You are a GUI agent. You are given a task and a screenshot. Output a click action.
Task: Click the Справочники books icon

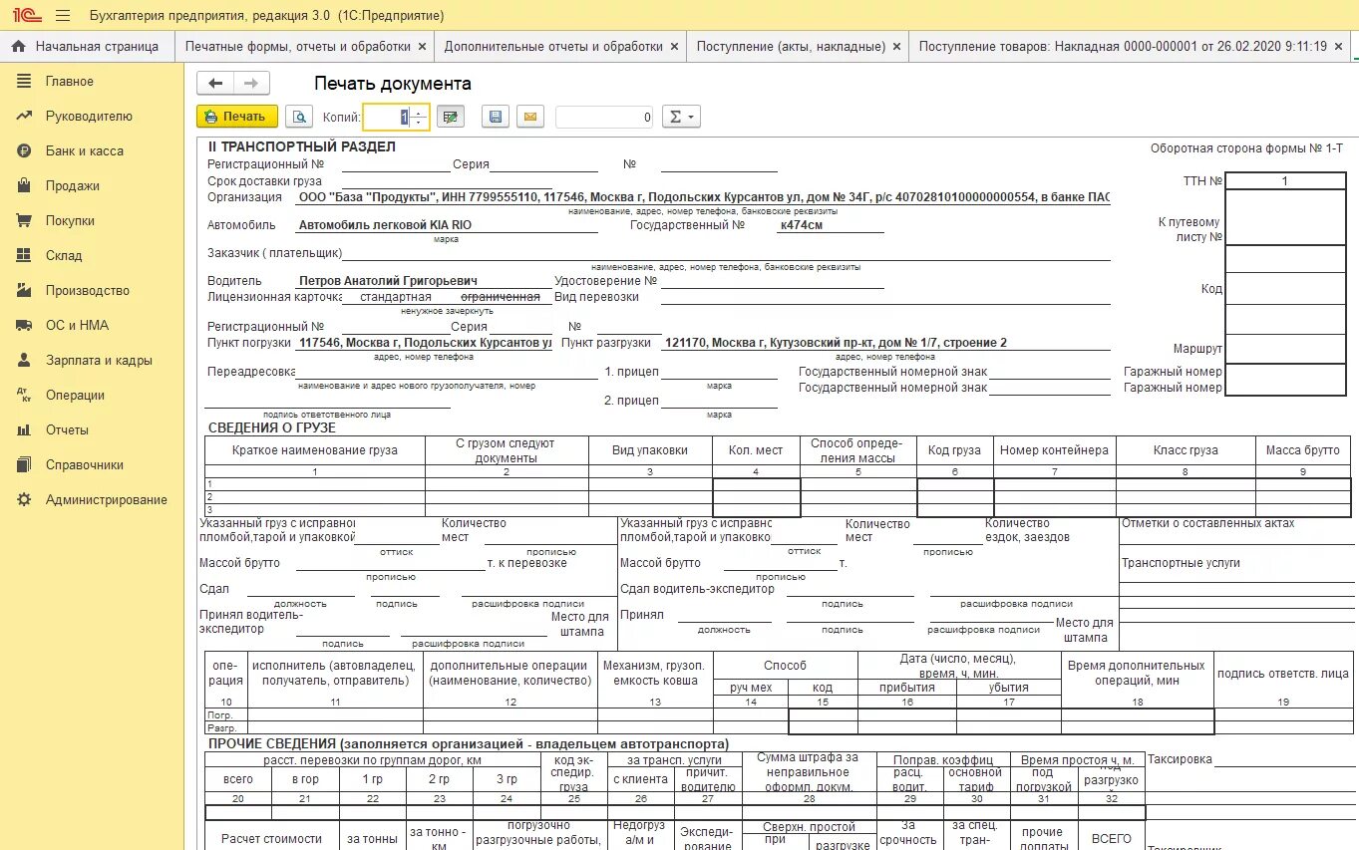[24, 465]
